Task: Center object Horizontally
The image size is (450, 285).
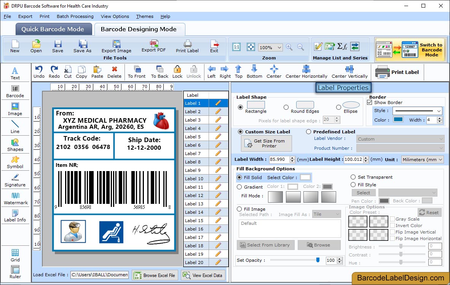Action: click(306, 72)
